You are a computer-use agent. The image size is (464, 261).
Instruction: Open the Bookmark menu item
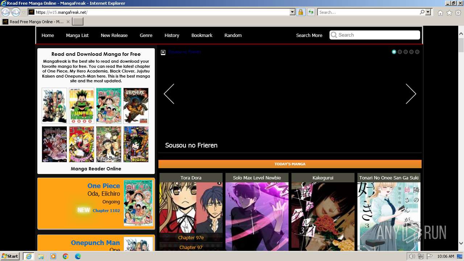(x=202, y=35)
